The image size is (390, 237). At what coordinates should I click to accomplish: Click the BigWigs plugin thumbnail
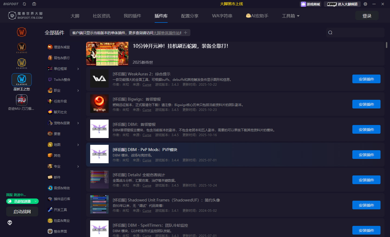coord(99,104)
